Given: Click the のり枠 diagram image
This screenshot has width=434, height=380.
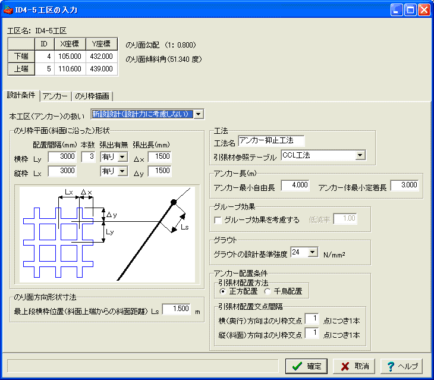Looking at the screenshot, I should point(107,234).
